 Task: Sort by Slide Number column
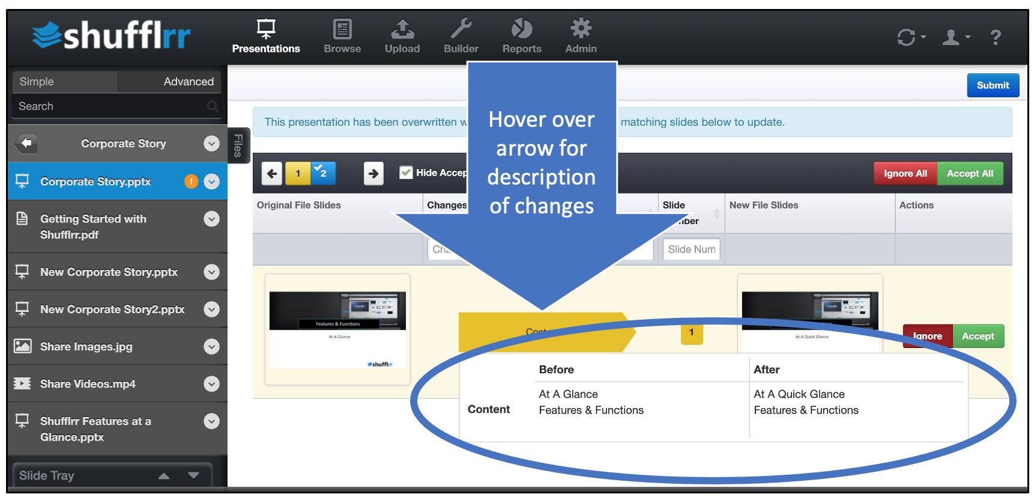691,213
